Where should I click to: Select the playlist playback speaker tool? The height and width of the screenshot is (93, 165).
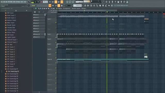coord(54,9)
